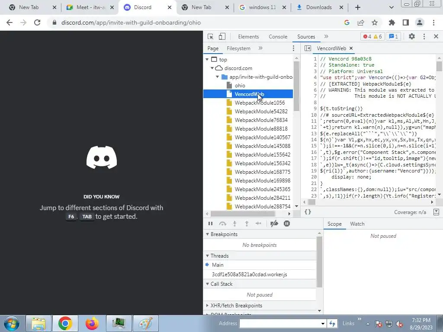Click the browser back arrow
The width and height of the screenshot is (443, 332).
[10, 22]
